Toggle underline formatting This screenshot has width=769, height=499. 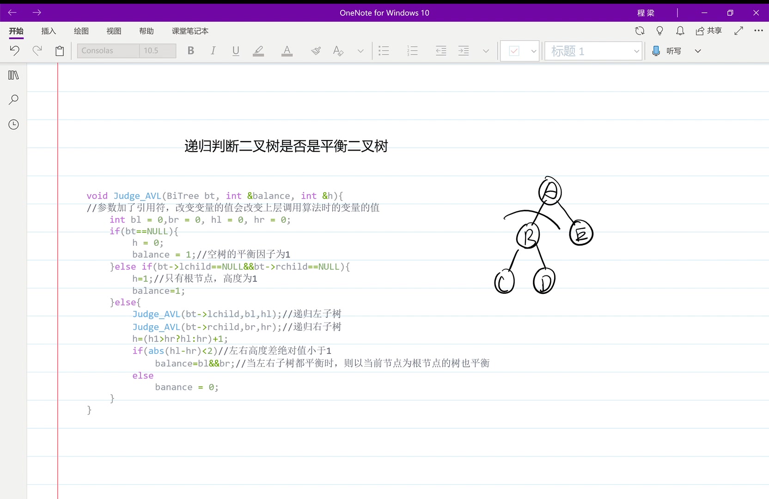click(236, 51)
